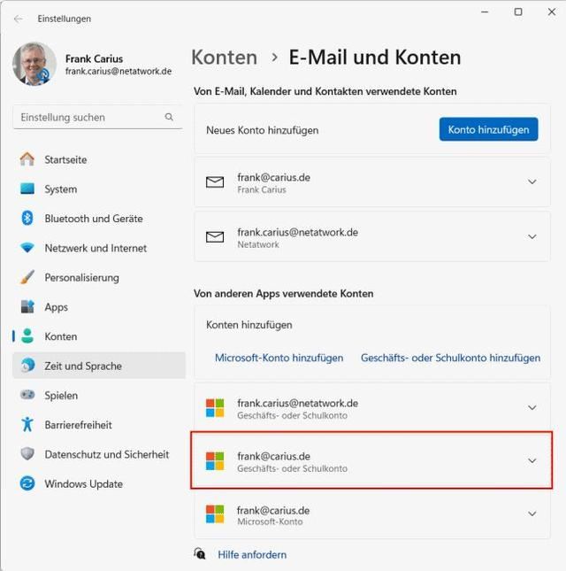Click the Konto hinzufügen button
566x571 pixels.
[x=488, y=129]
